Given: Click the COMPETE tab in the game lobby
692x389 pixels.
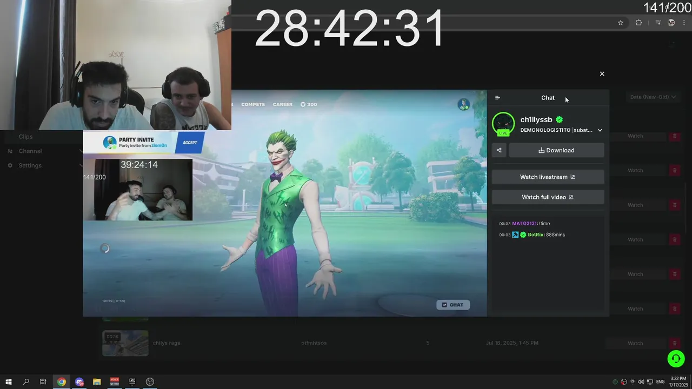Looking at the screenshot, I should tap(253, 104).
